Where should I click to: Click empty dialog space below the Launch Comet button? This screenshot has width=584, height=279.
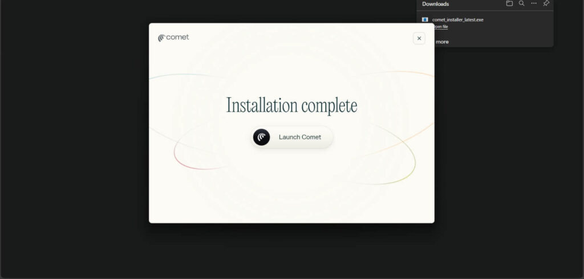tap(292, 188)
